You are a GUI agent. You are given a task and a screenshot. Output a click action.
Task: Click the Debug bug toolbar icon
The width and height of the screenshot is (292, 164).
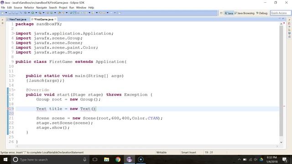point(26,13)
